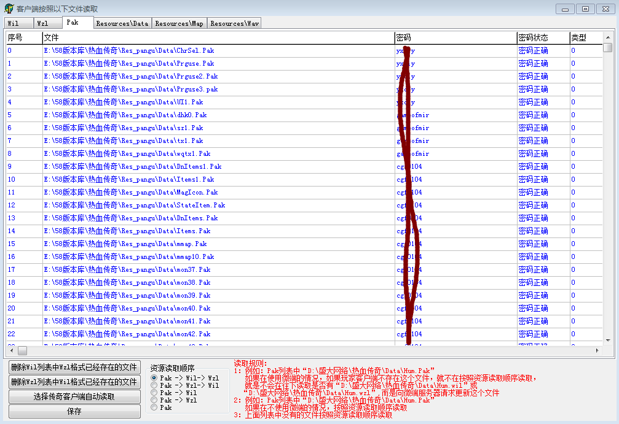Screen dimensions: 619x424
Task: Minimize the window
Action: [565, 9]
